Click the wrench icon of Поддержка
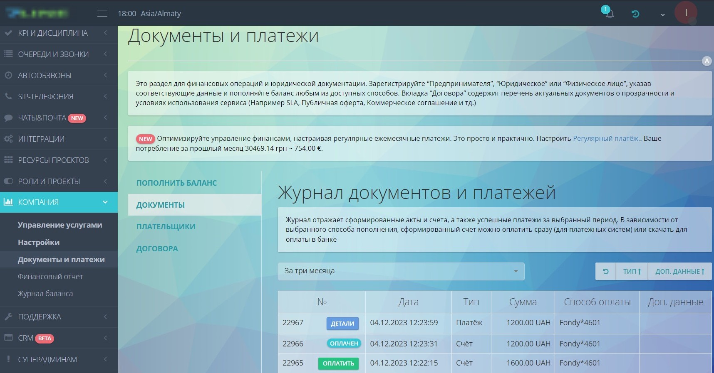This screenshot has width=714, height=373. tap(8, 317)
